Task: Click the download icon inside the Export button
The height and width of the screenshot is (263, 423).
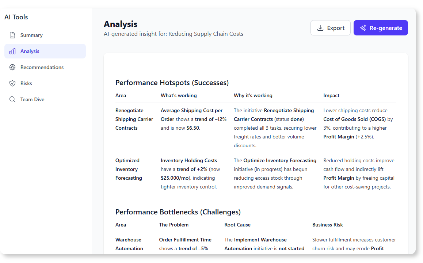Action: 320,28
